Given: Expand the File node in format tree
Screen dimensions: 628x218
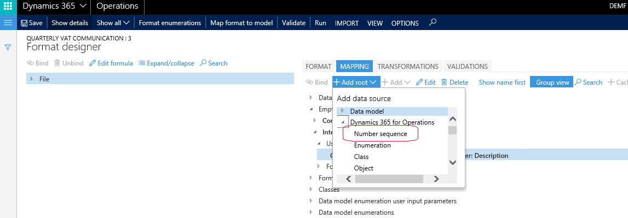Looking at the screenshot, I should (x=32, y=79).
